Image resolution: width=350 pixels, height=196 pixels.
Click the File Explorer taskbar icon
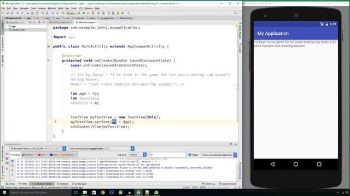point(85,192)
